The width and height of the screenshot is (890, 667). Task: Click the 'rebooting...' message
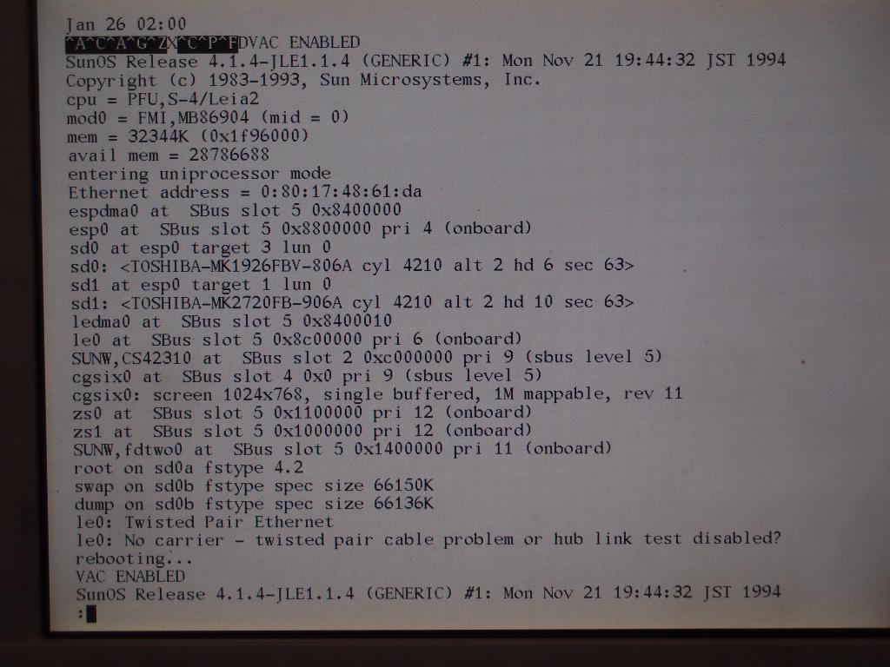(x=134, y=558)
